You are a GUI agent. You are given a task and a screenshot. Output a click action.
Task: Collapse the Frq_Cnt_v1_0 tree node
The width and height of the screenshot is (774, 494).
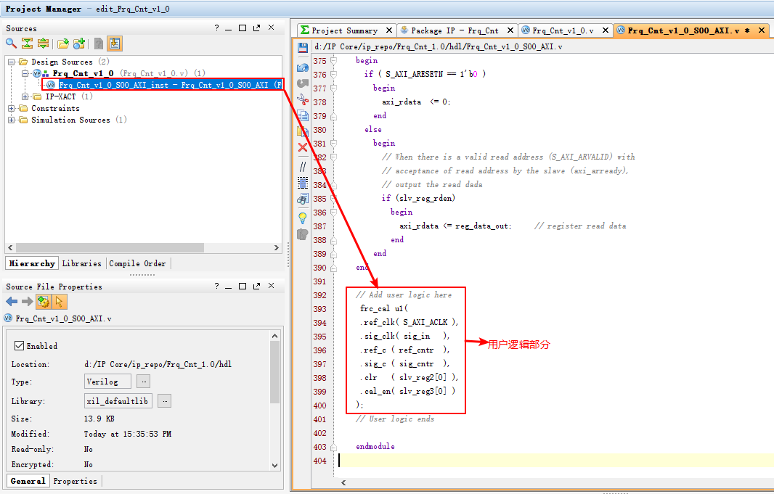[x=25, y=73]
